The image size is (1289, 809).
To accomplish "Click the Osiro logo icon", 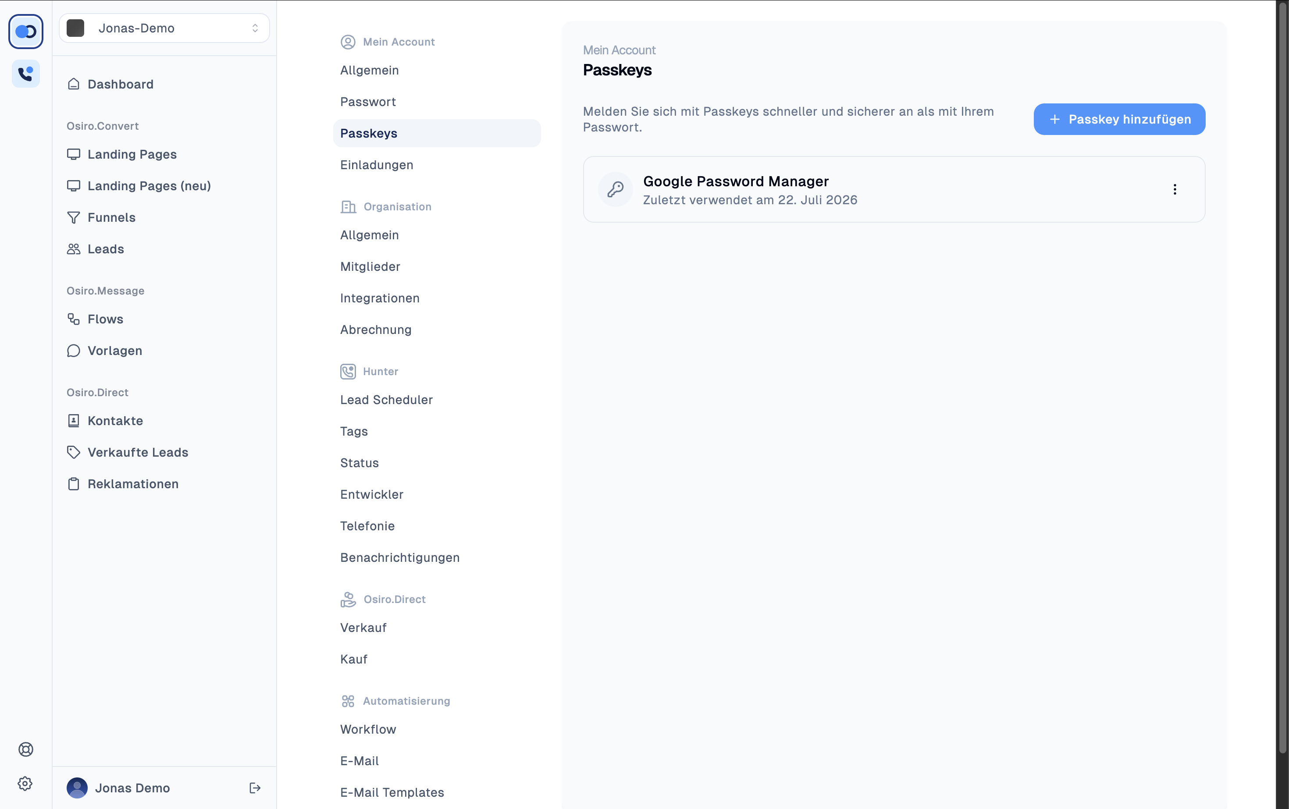I will pyautogui.click(x=26, y=32).
